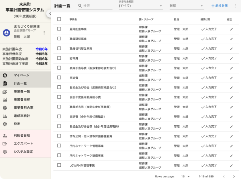This screenshot has width=241, height=179.
Task: Edit 庁内ネットワーク管理事業 with pencil icon
Action: coord(232,146)
